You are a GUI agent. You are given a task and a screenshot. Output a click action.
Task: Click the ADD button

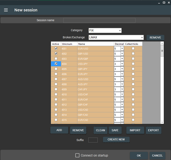pos(59,130)
